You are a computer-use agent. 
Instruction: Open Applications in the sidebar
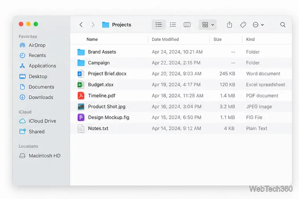tap(38, 66)
